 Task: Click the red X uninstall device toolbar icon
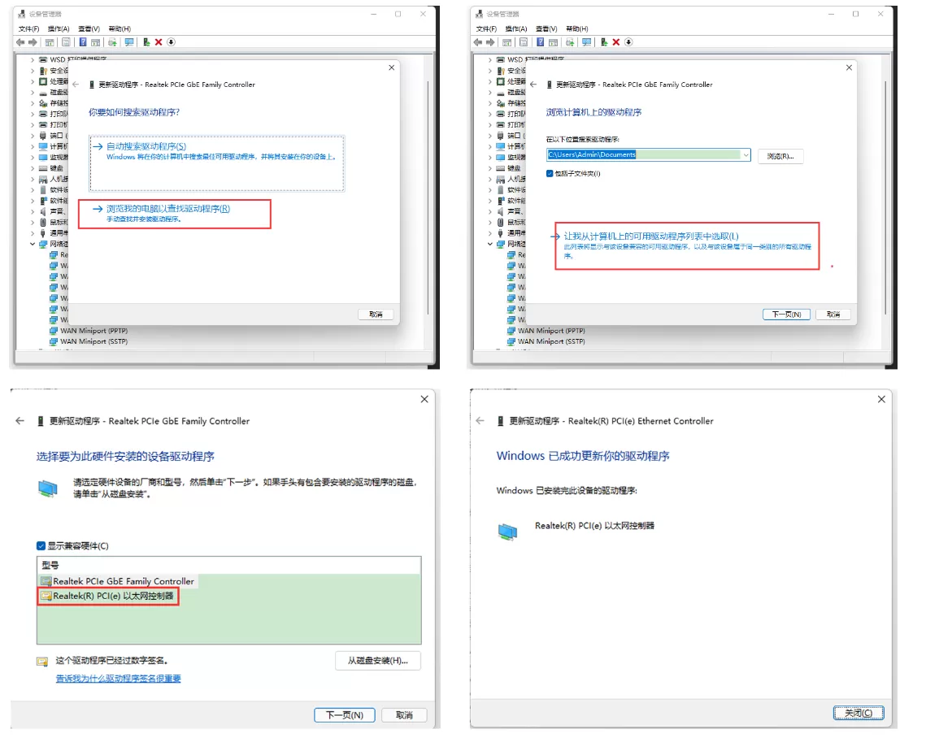coord(158,42)
